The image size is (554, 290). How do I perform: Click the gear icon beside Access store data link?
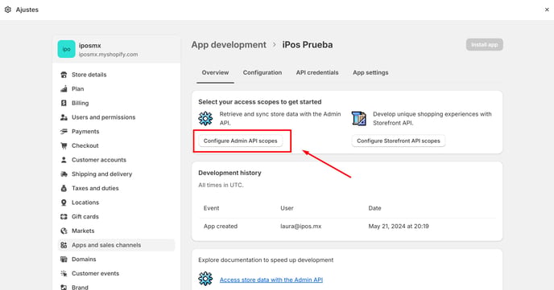coord(205,279)
